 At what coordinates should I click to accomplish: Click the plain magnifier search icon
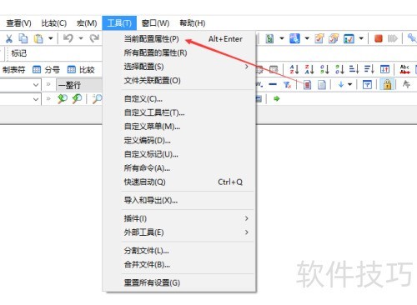pyautogui.click(x=97, y=98)
